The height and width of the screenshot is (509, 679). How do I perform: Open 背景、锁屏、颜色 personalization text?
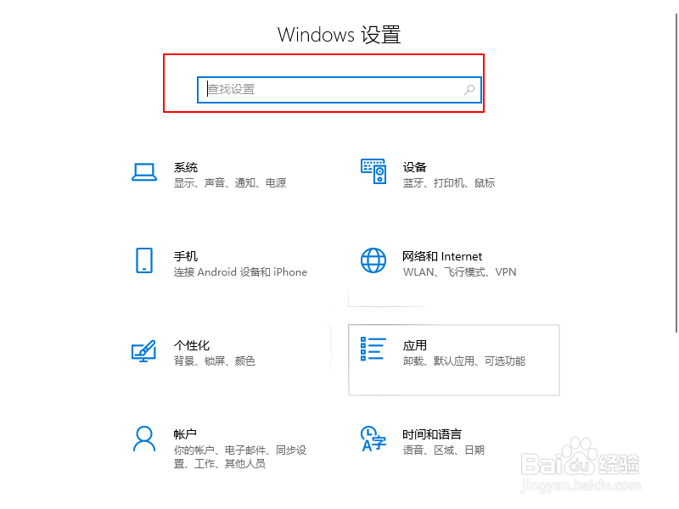215,361
